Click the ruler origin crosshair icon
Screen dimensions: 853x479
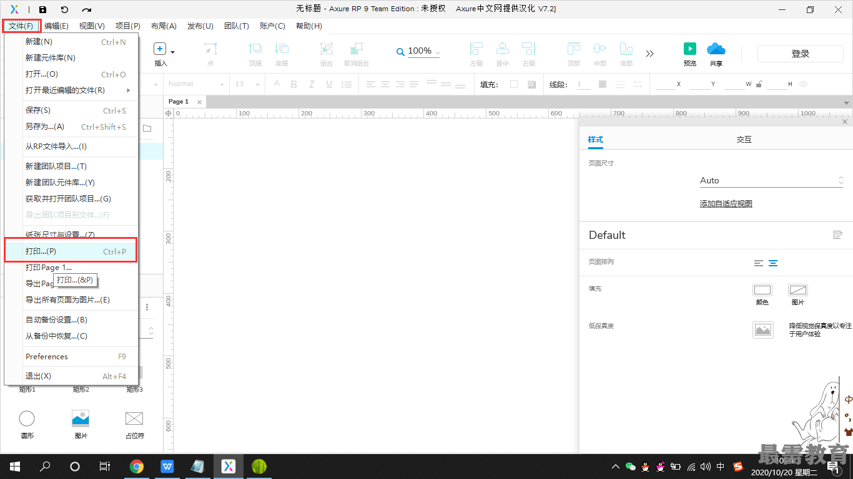(168, 114)
